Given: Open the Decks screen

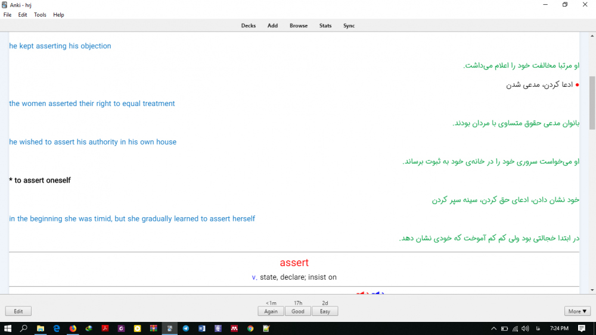Looking at the screenshot, I should click(x=248, y=26).
